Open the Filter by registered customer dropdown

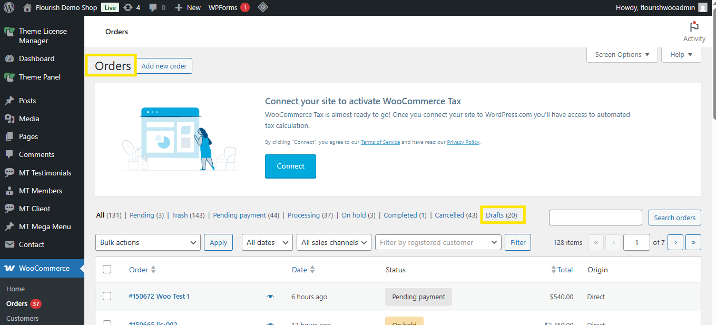point(438,242)
